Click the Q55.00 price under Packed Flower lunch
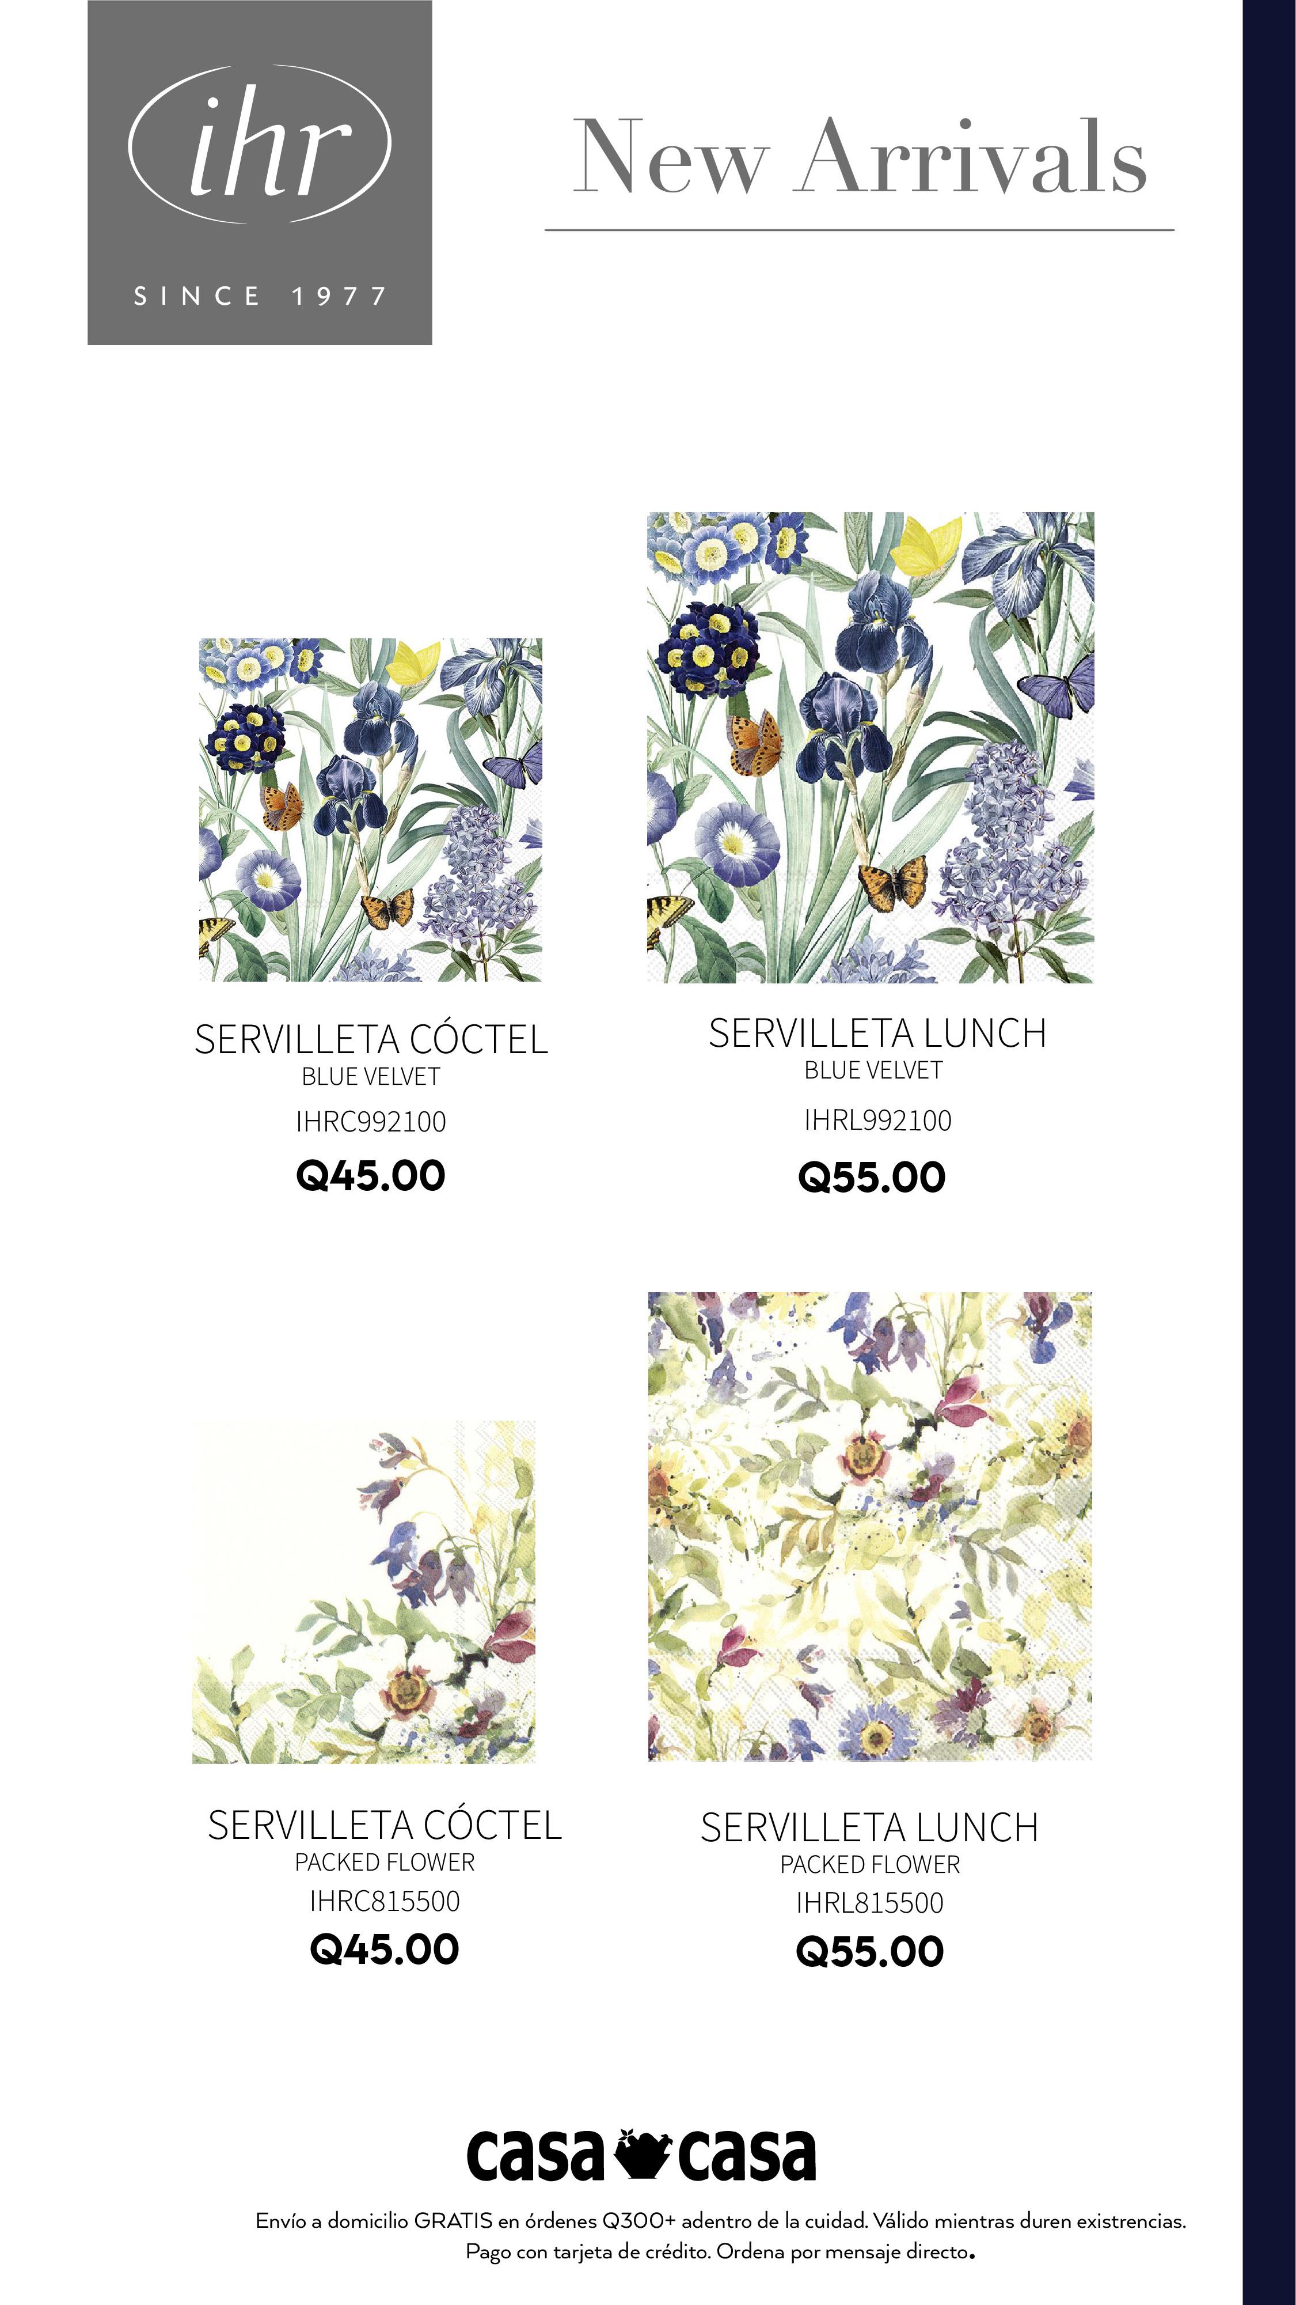This screenshot has height=2305, width=1296. (x=871, y=1951)
